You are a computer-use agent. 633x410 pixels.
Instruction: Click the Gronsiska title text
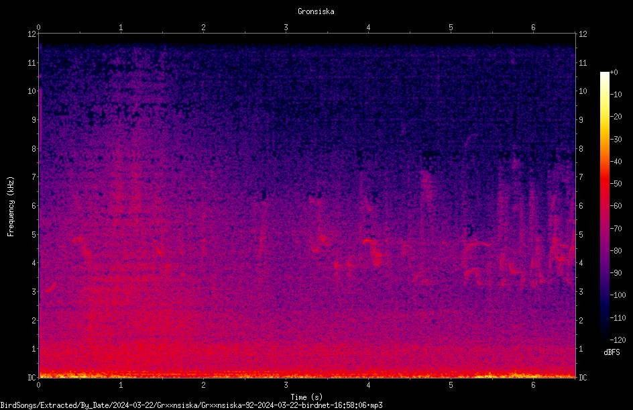pos(316,11)
